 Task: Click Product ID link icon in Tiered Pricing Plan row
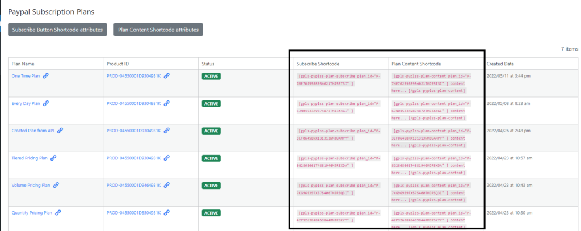tap(167, 158)
